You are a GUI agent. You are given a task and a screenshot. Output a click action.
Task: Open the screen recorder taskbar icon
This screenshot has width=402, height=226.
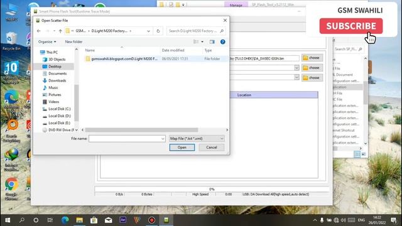point(151,220)
